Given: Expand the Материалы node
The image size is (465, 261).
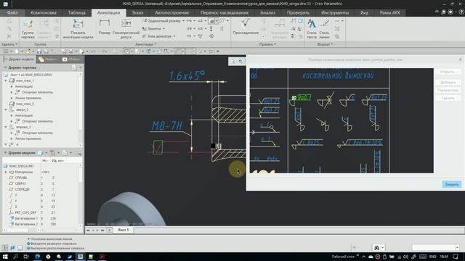Looking at the screenshot, I should (6, 172).
